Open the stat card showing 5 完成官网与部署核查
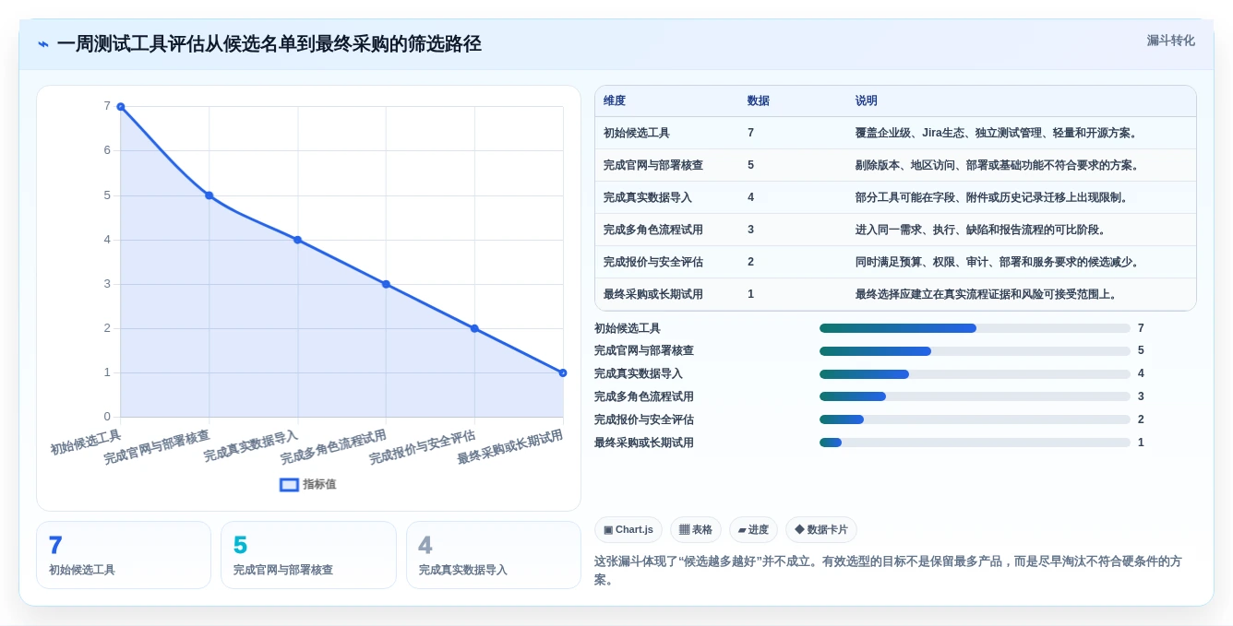Screen dimensions: 1233x626 (x=308, y=555)
